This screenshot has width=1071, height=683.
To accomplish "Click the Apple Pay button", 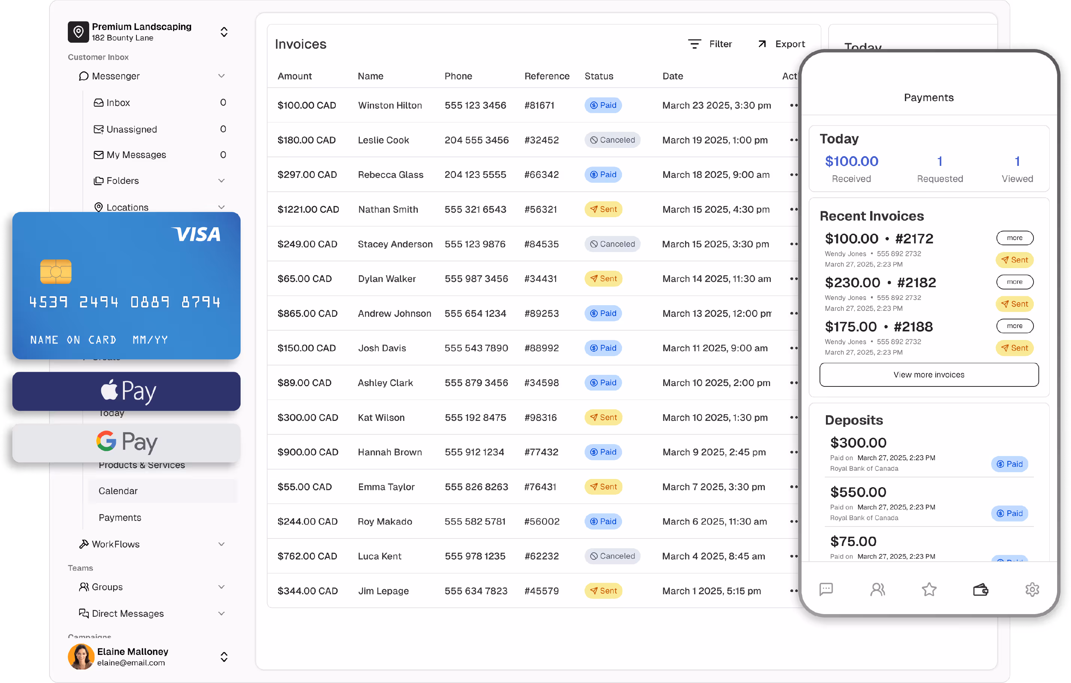I will click(126, 392).
